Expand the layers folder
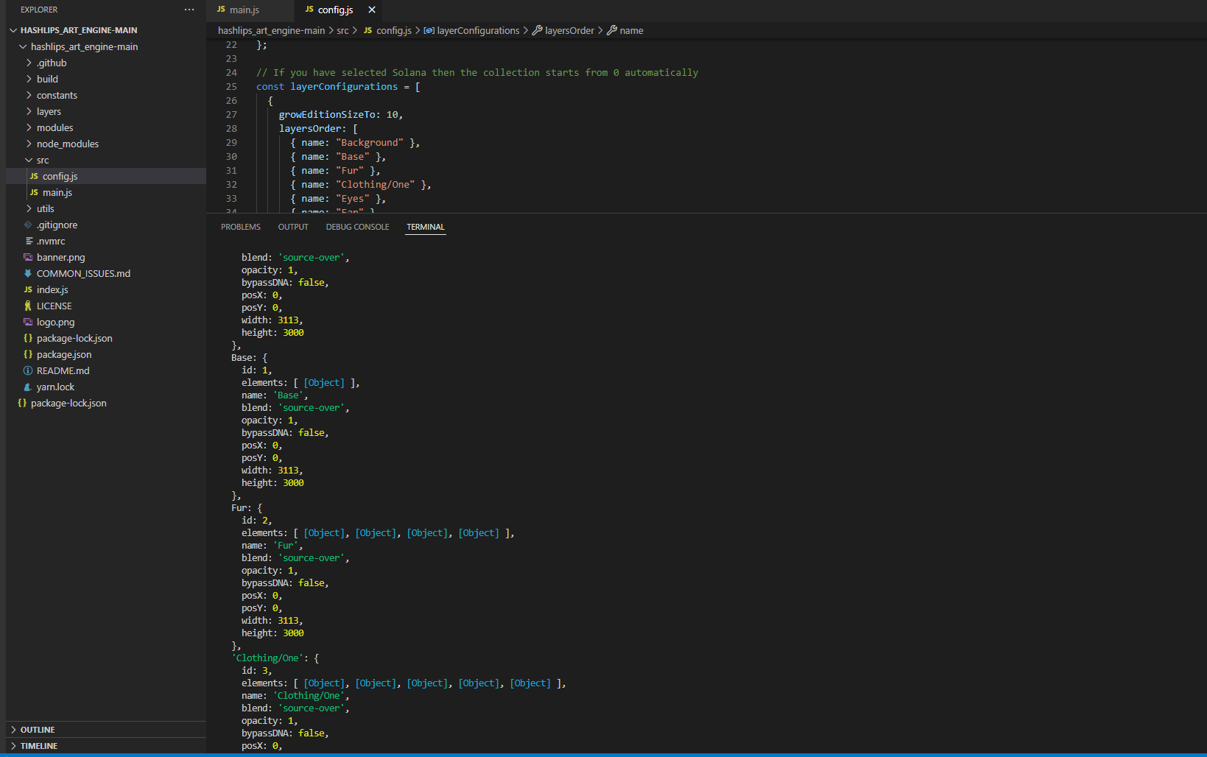Image resolution: width=1207 pixels, height=757 pixels. (106, 111)
